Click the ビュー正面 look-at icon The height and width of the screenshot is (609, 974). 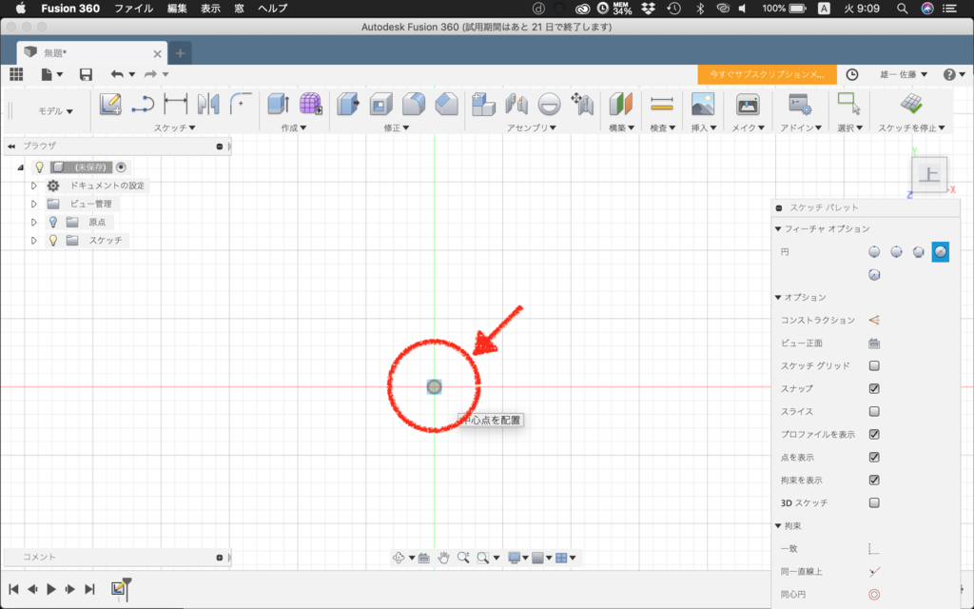click(x=874, y=343)
